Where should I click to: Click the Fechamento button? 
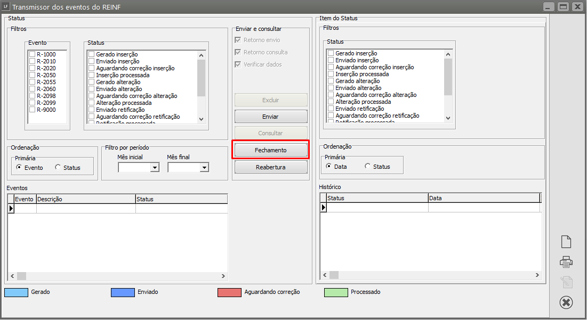[271, 150]
